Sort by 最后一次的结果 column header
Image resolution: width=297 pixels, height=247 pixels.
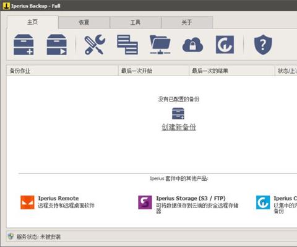click(232, 71)
